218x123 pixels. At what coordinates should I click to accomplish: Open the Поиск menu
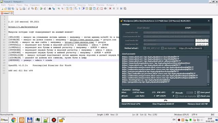(19, 5)
